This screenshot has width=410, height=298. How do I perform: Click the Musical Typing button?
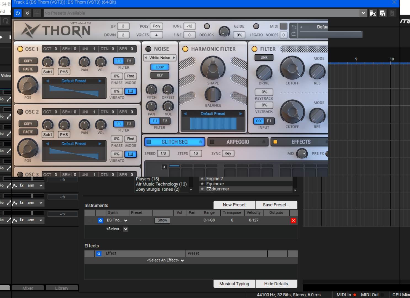234,284
